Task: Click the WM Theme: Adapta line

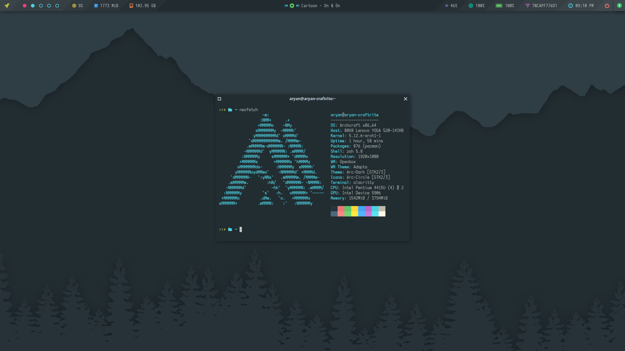Action: click(349, 167)
